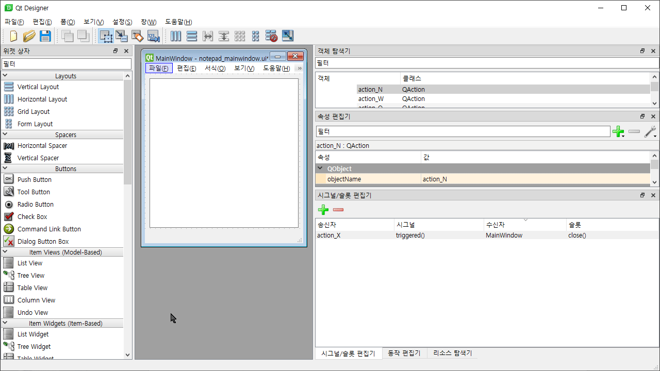Switch to Edit Signals/Slots mode
660x371 pixels.
click(122, 36)
